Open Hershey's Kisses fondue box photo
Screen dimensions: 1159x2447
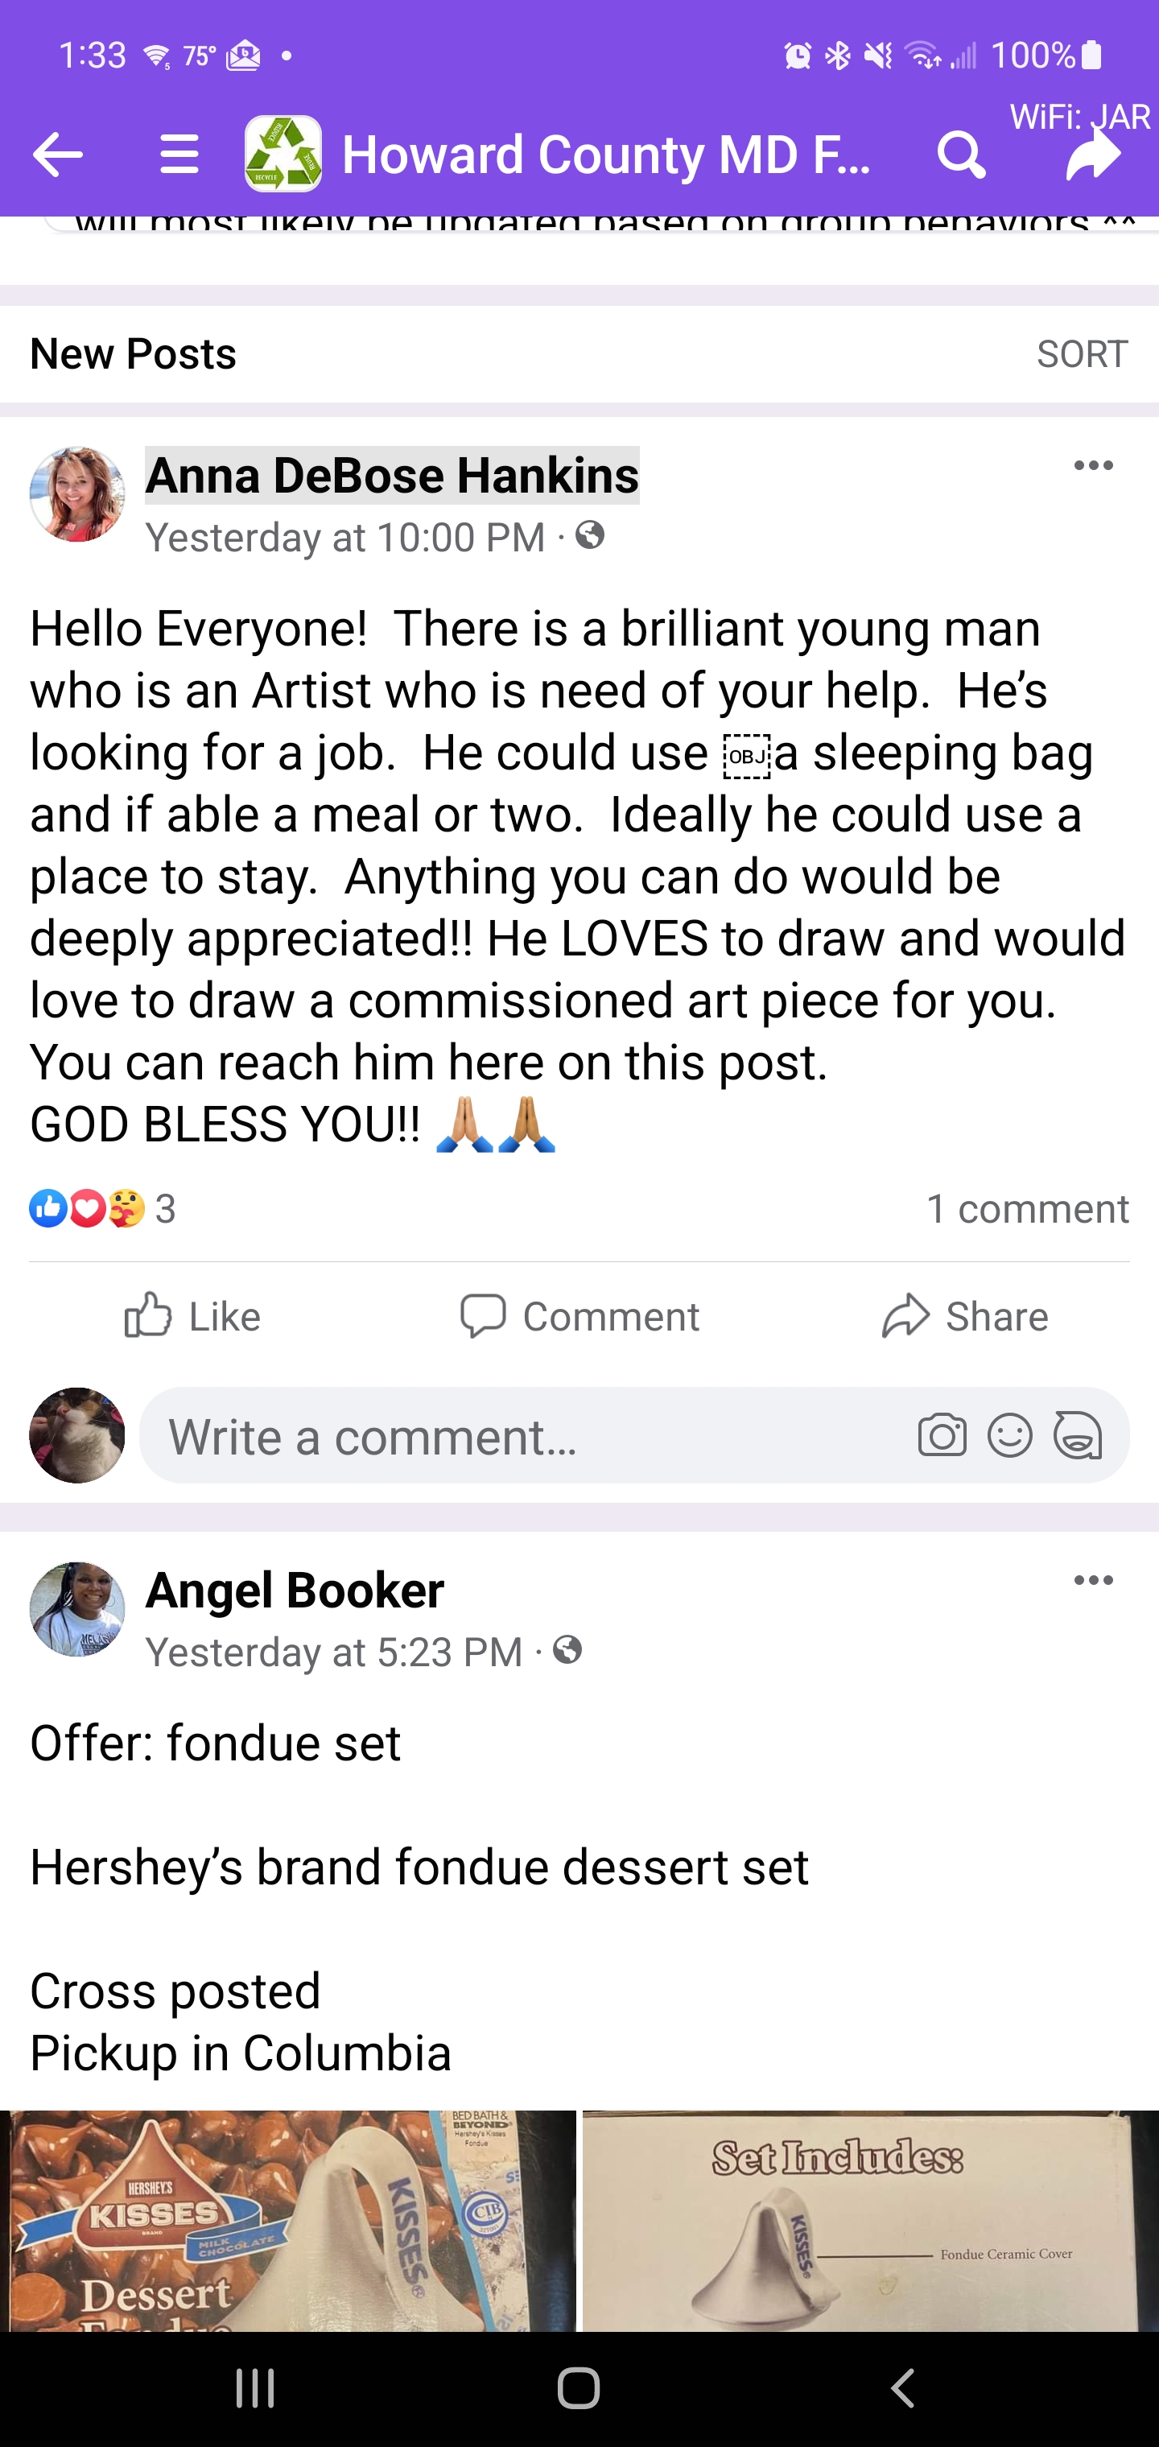click(287, 2221)
